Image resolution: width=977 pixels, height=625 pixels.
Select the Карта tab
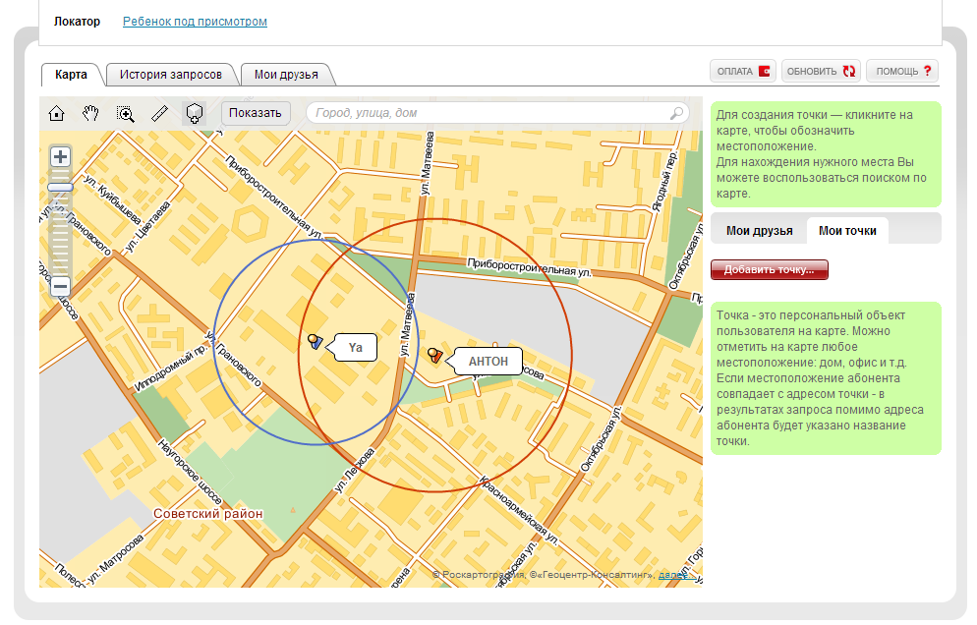[71, 75]
